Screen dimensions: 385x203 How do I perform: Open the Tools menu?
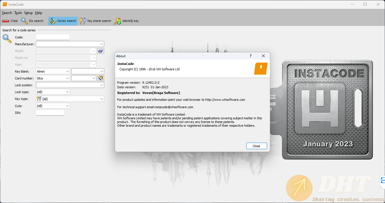pyautogui.click(x=18, y=13)
